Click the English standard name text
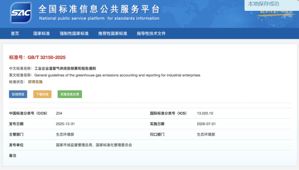 [117, 75]
